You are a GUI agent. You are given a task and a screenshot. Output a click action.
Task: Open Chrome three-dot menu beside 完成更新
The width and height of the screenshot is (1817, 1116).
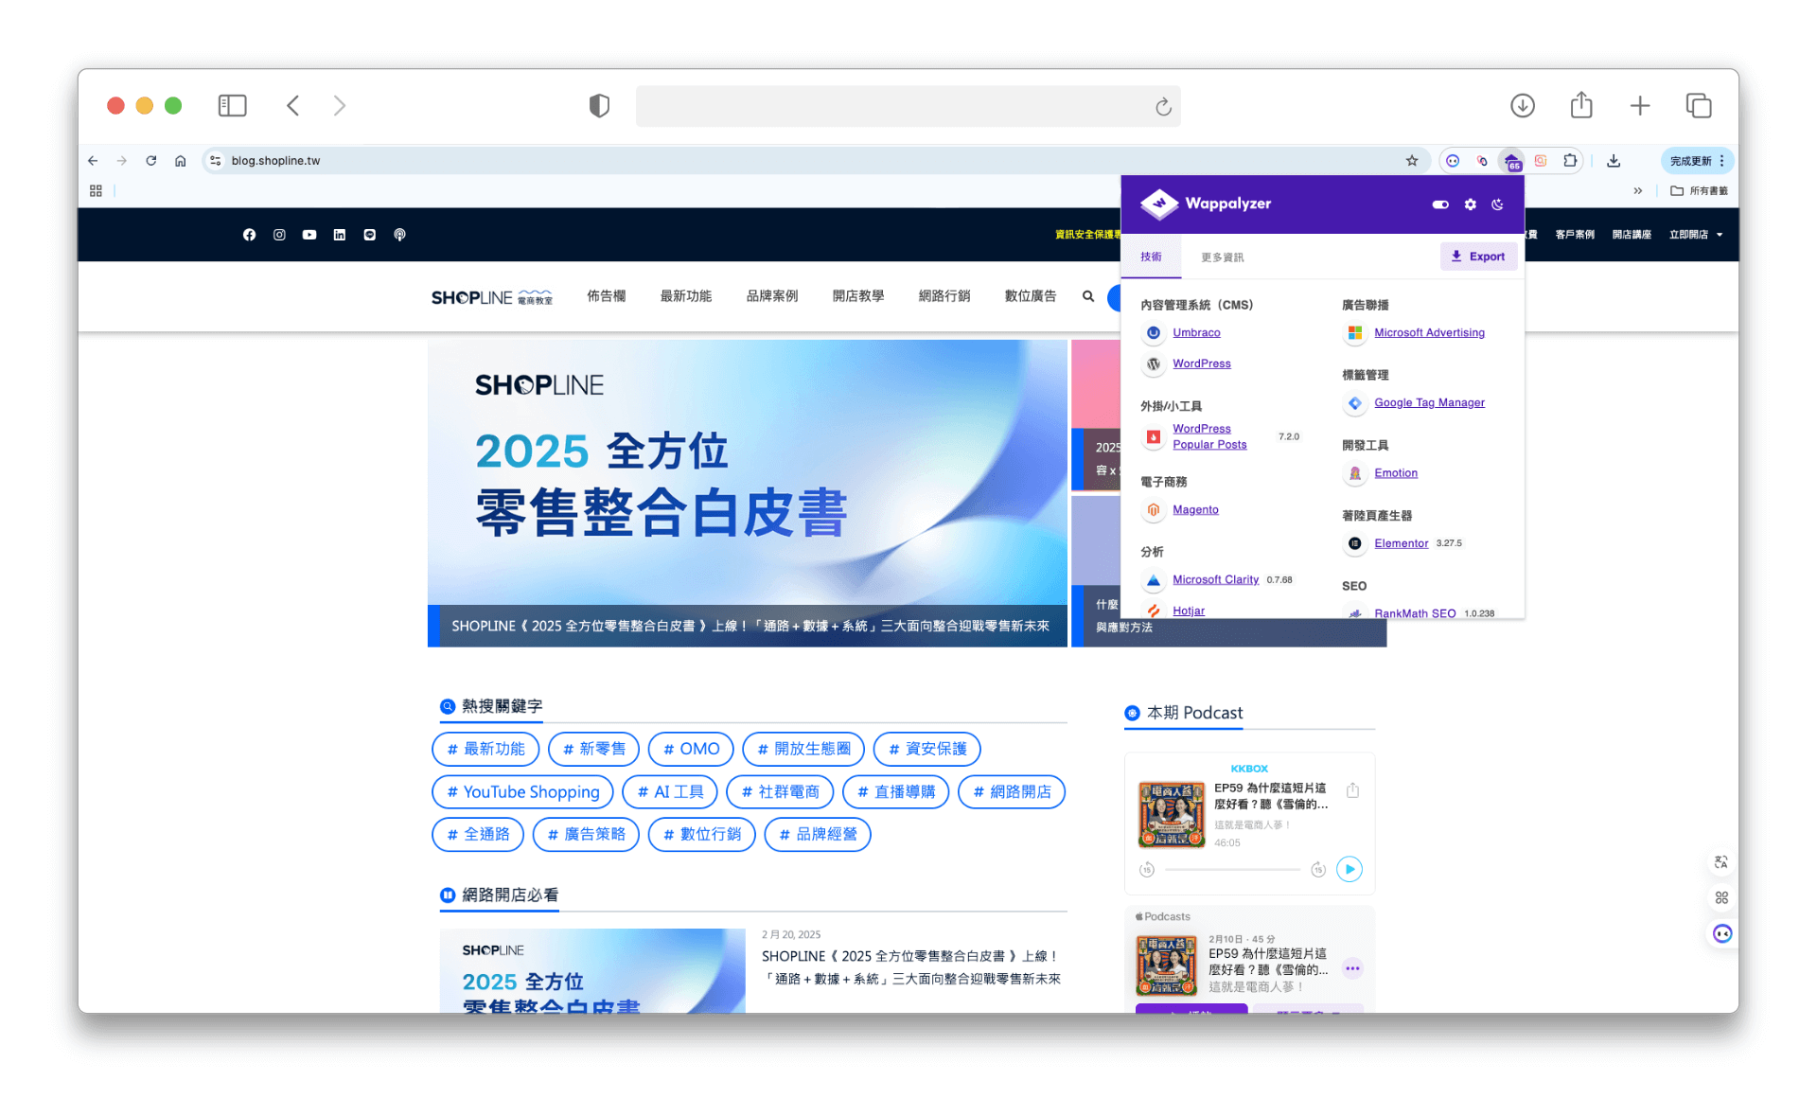pos(1722,161)
